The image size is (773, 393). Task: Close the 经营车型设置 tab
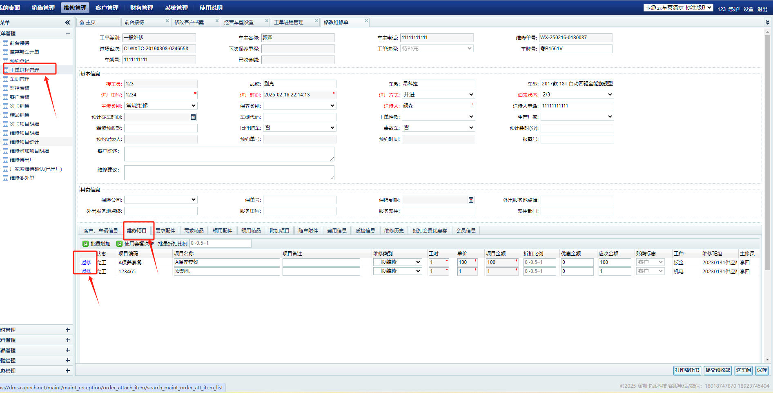[267, 21]
